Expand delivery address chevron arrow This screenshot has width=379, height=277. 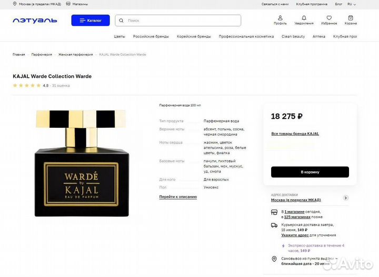tap(346, 198)
